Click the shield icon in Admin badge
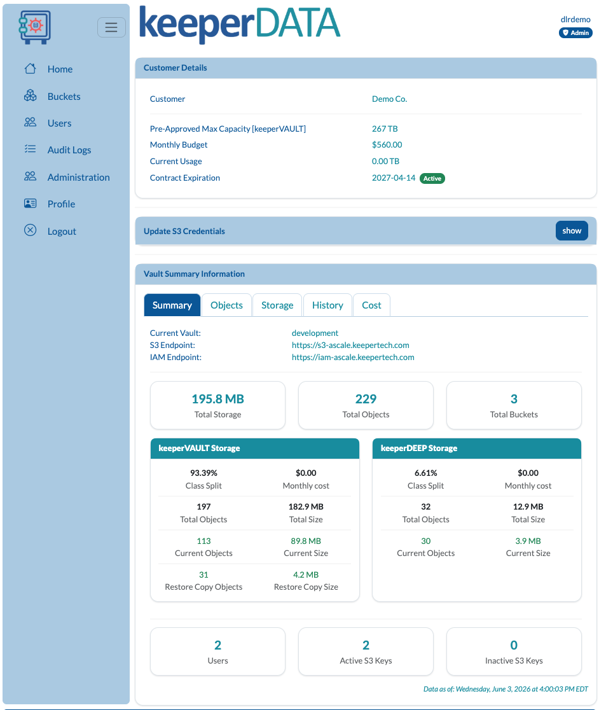The height and width of the screenshot is (710, 606). (x=565, y=32)
